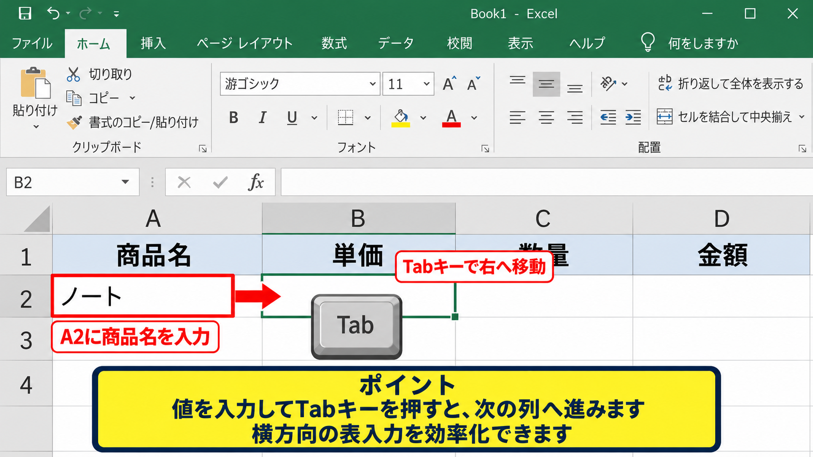Open the ファイル tab
The image size is (813, 457).
32,43
